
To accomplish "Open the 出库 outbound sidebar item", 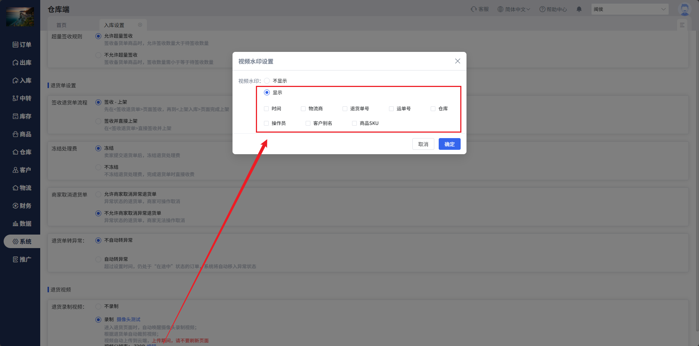I will (x=22, y=62).
